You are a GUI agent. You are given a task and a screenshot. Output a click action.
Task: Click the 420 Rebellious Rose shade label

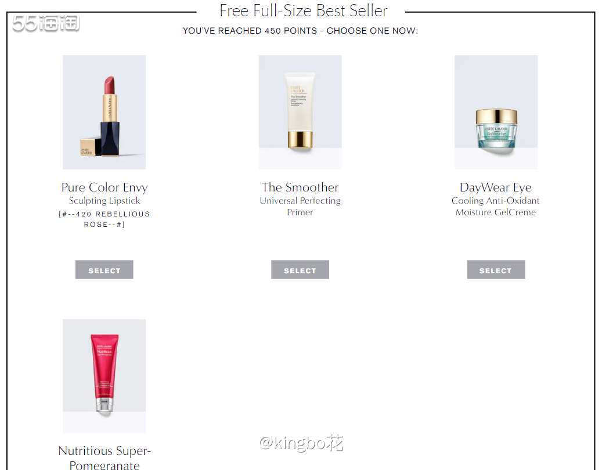point(104,219)
